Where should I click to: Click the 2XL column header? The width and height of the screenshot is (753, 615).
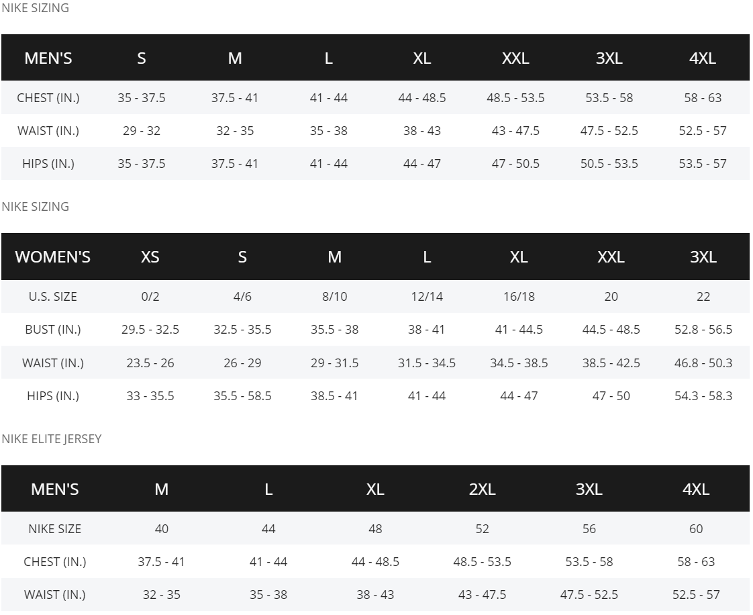(482, 489)
